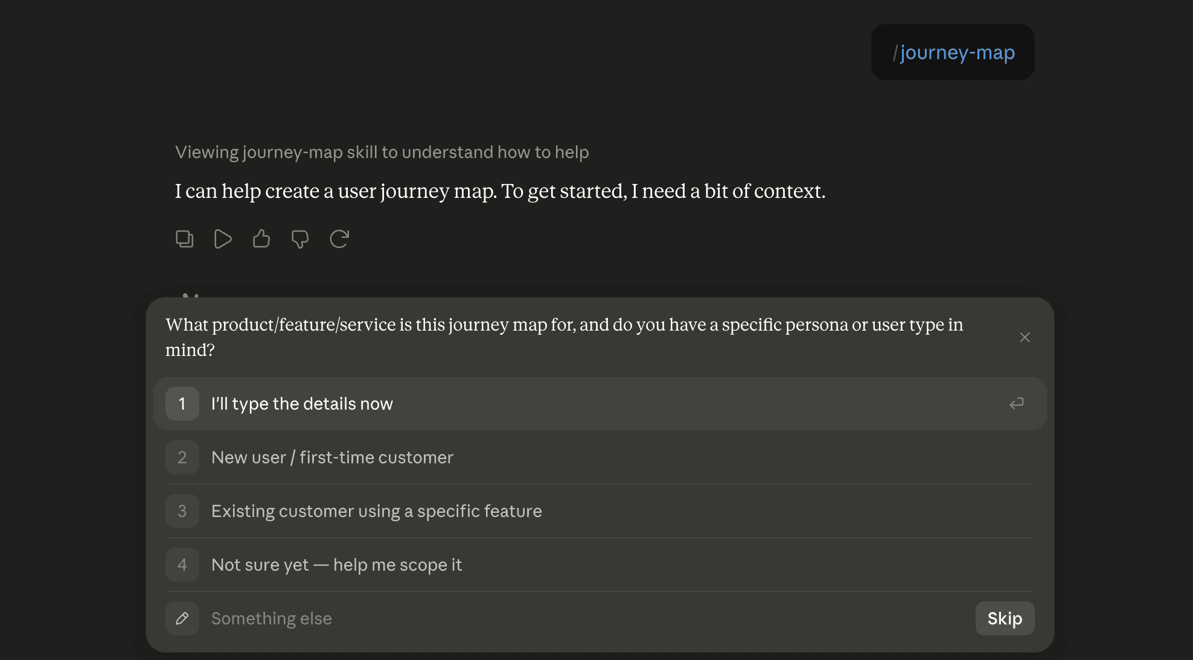1193x660 pixels.
Task: Give the response a thumbs up
Action: (261, 239)
